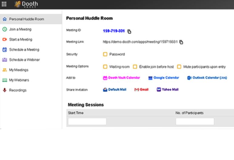Click the Recordings microphone icon

point(5,90)
